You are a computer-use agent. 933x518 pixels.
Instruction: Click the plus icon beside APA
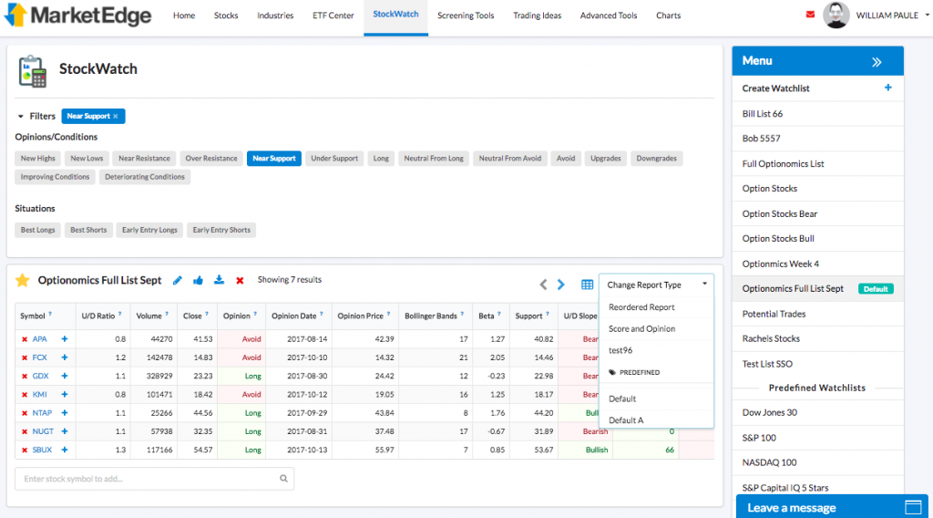tap(65, 338)
